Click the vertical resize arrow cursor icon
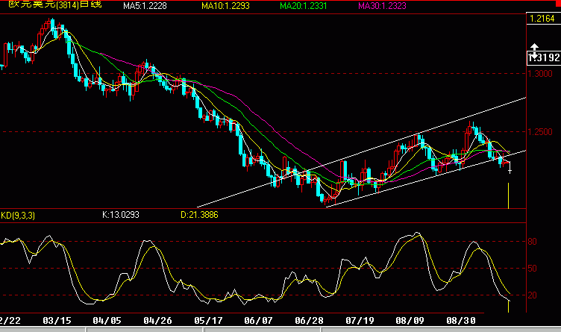561x332 pixels. 534,51
